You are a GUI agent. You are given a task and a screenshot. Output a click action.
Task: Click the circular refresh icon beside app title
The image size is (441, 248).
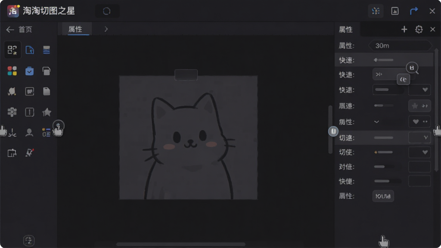click(x=107, y=11)
